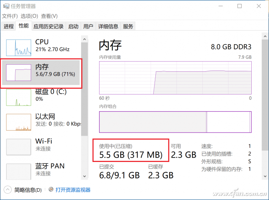
Task: Click the sidebar scroll-down arrow
Action: (85, 176)
